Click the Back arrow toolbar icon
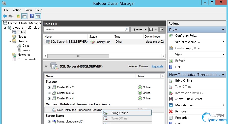The image size is (228, 124). (x=5, y=16)
